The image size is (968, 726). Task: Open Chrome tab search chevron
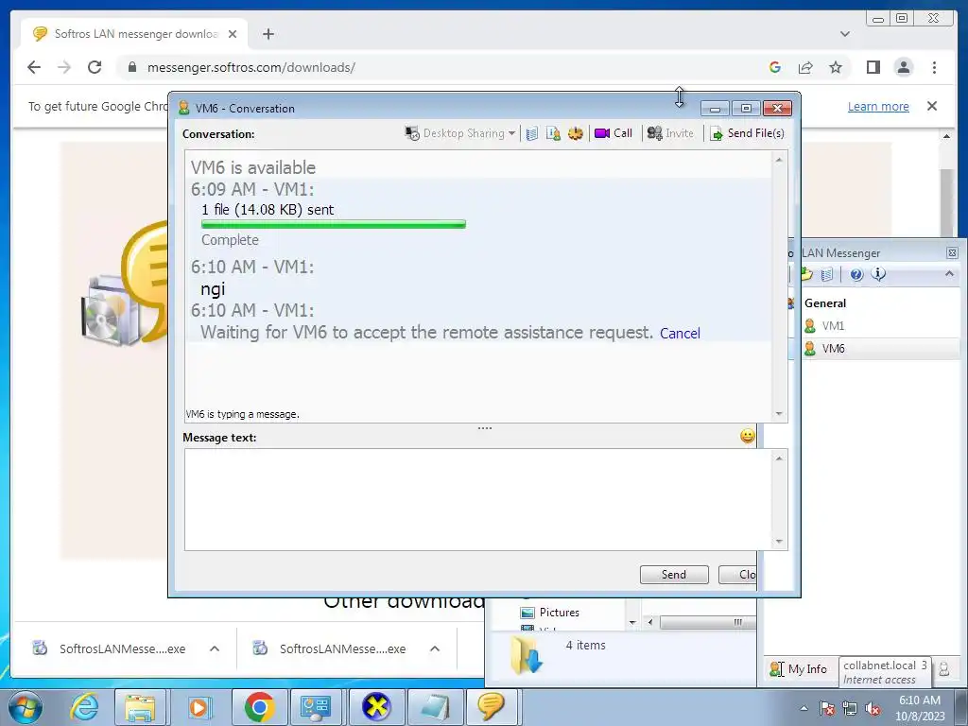click(x=844, y=34)
